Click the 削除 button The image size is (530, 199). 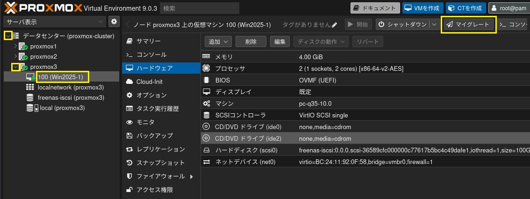(251, 42)
